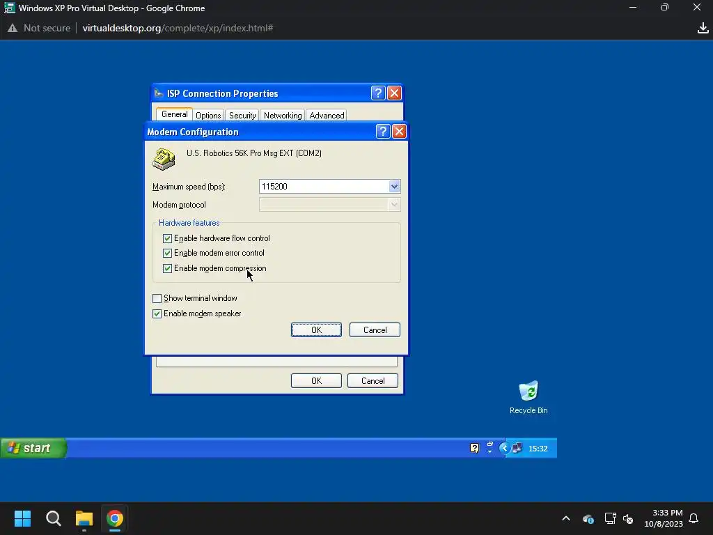Click the Maximum speed (bps) label
Image resolution: width=713 pixels, height=535 pixels.
tap(189, 187)
